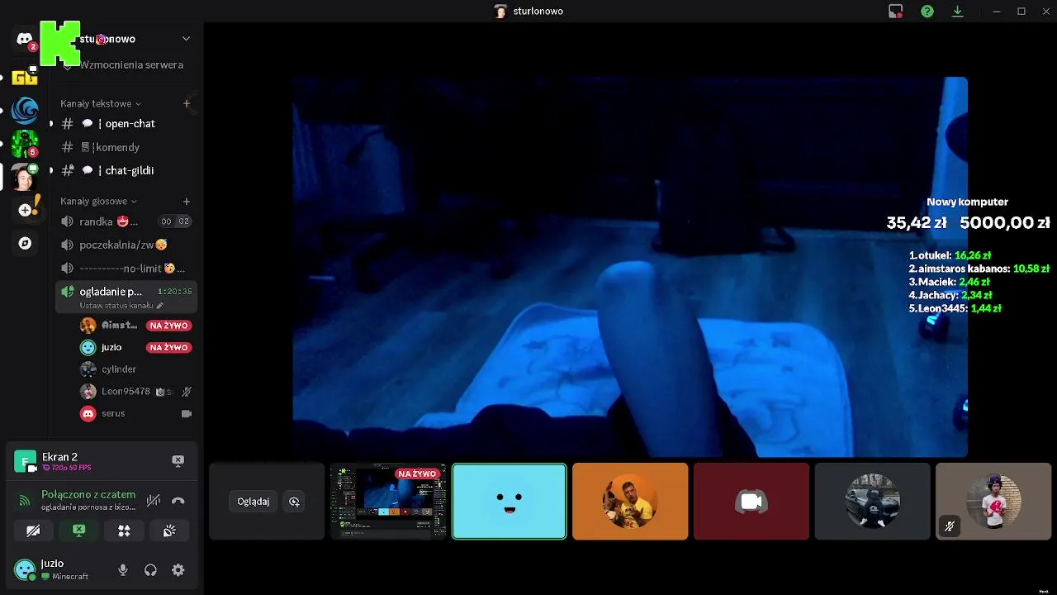This screenshot has height=595, width=1057.
Task: Click the Oglądaj watch button
Action: pos(253,501)
